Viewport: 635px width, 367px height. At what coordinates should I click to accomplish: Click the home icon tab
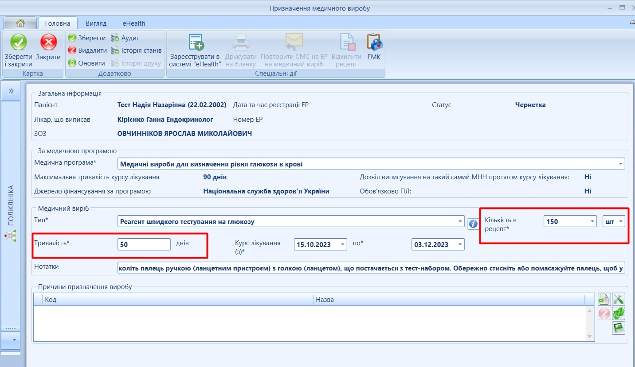[20, 23]
